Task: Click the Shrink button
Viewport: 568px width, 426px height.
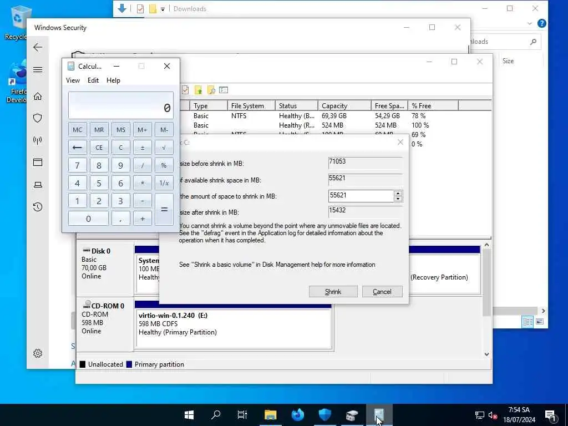Action: coord(333,292)
